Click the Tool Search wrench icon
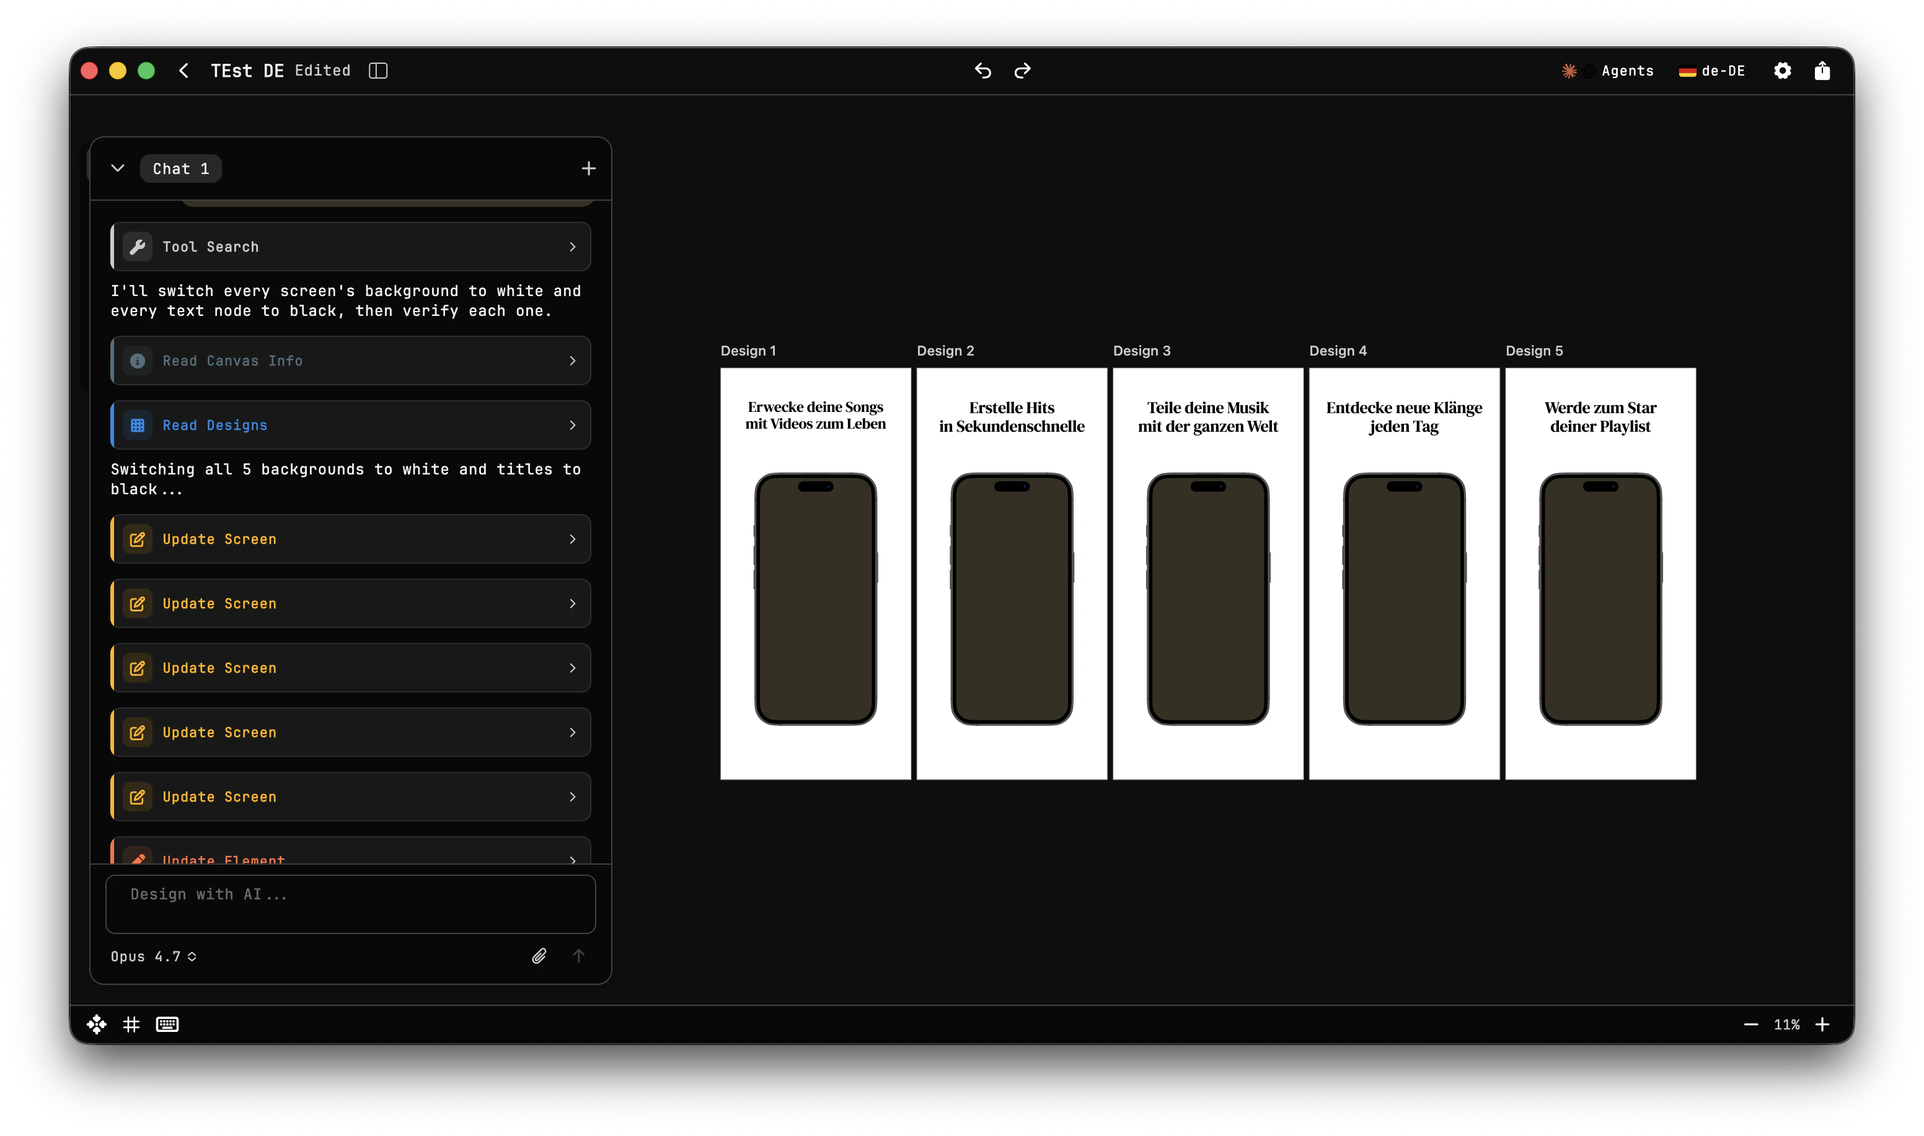The width and height of the screenshot is (1924, 1136). [x=138, y=247]
